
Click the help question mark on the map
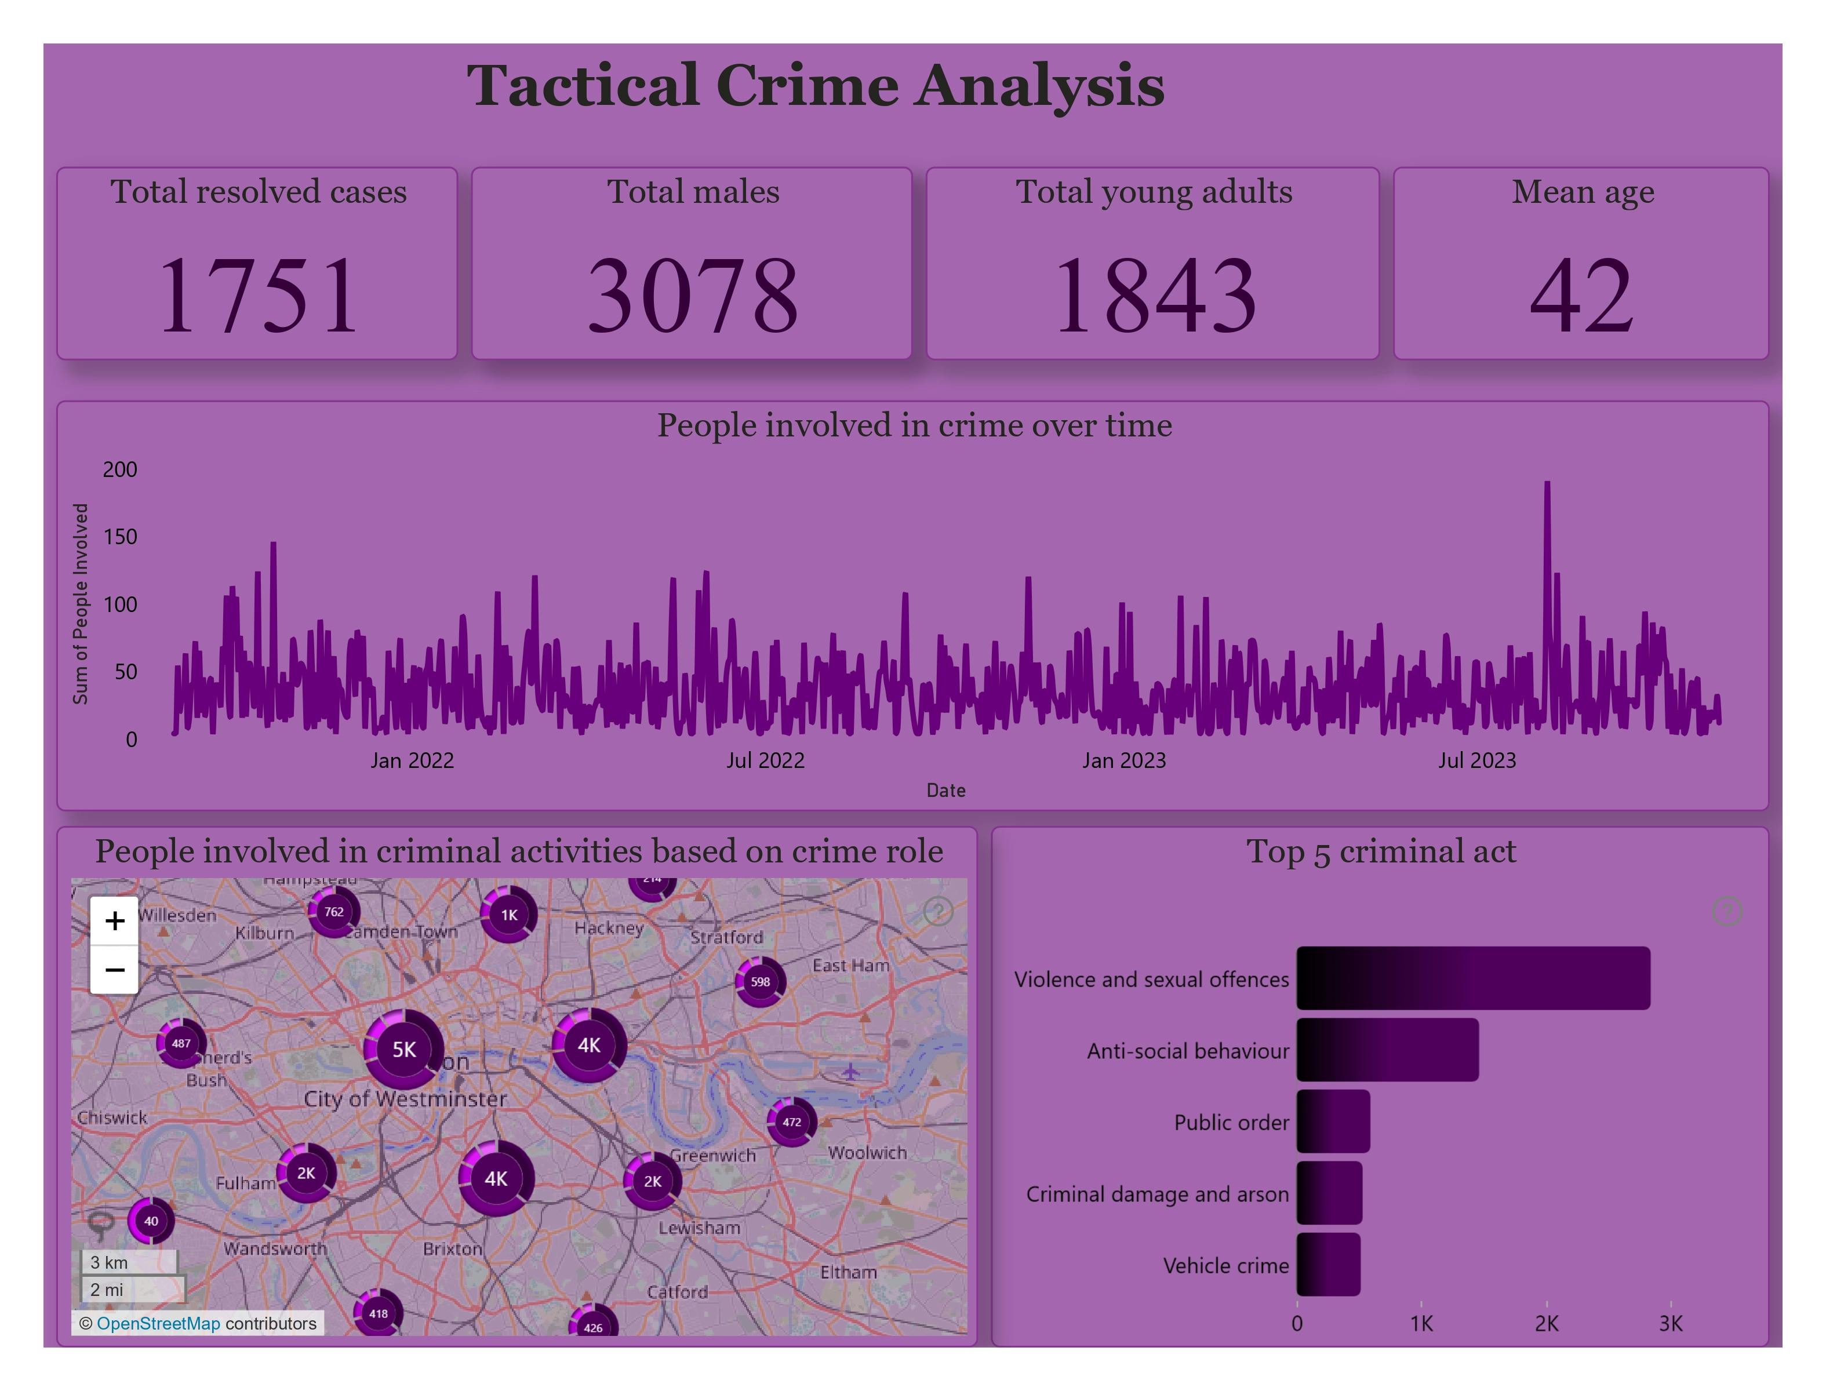click(939, 912)
